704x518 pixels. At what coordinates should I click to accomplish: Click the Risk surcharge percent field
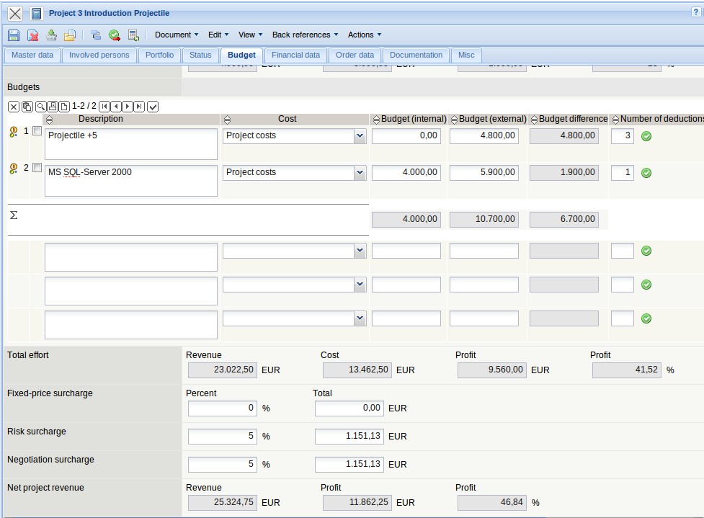tap(222, 436)
